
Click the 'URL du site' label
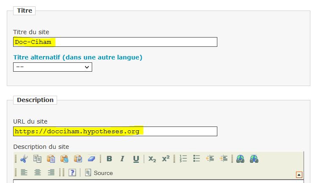click(x=30, y=121)
